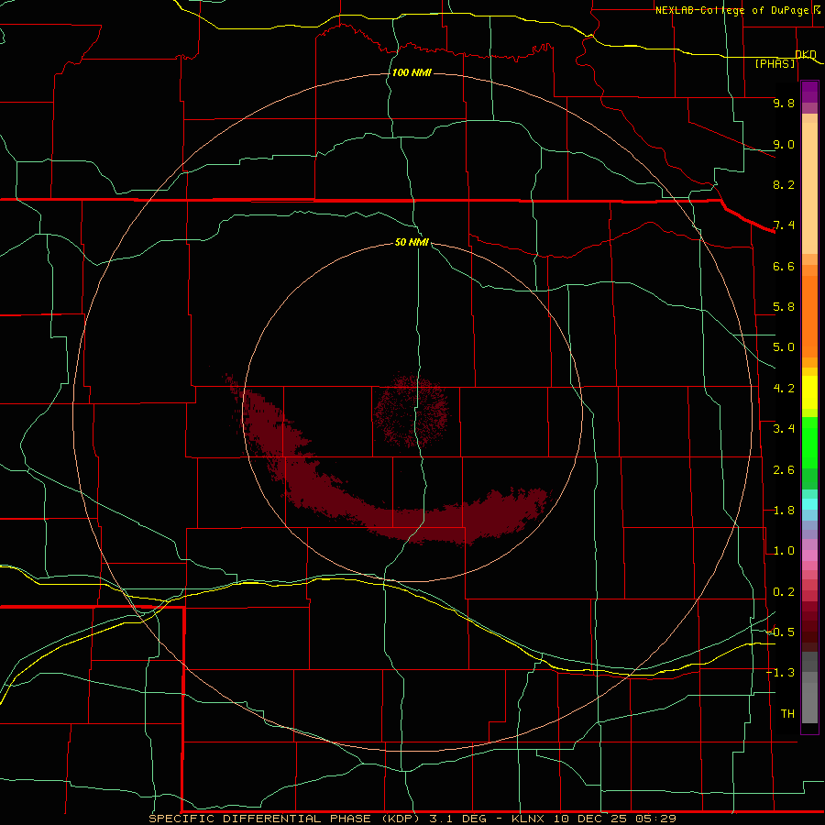Click the 05:29 timestamp in bottom caption
The height and width of the screenshot is (825, 825).
pyautogui.click(x=655, y=819)
